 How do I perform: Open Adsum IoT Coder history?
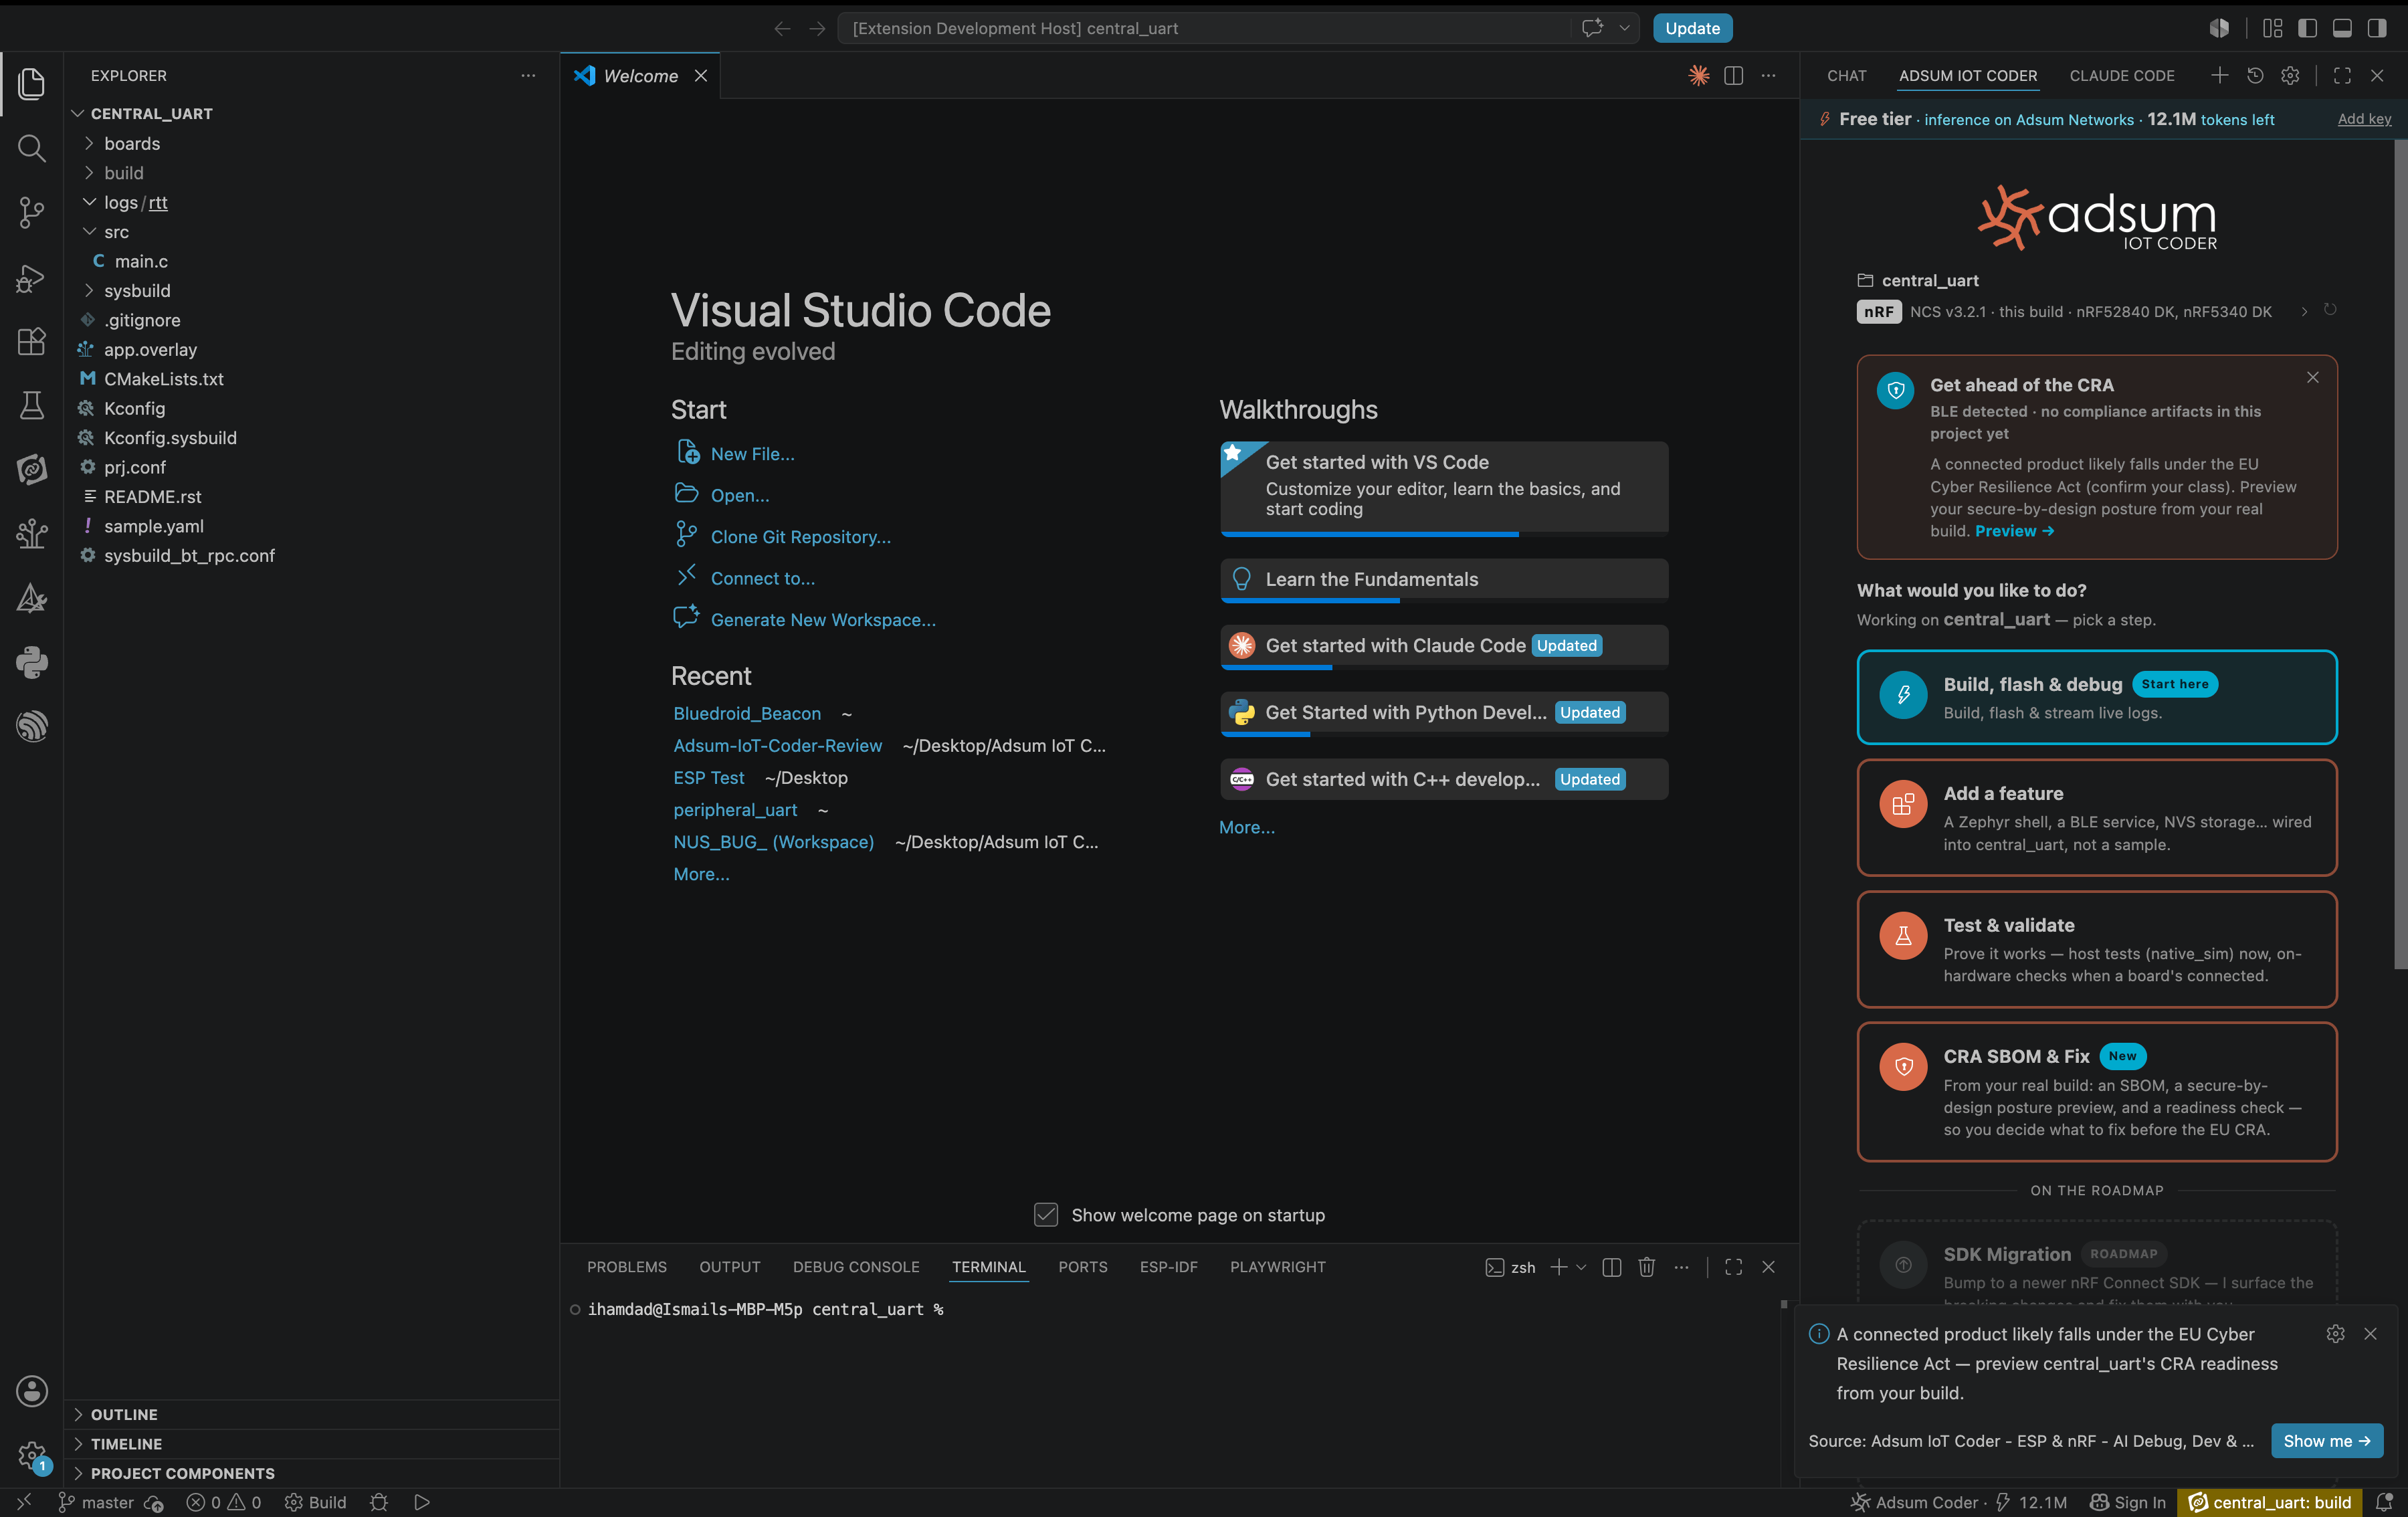[x=2255, y=76]
